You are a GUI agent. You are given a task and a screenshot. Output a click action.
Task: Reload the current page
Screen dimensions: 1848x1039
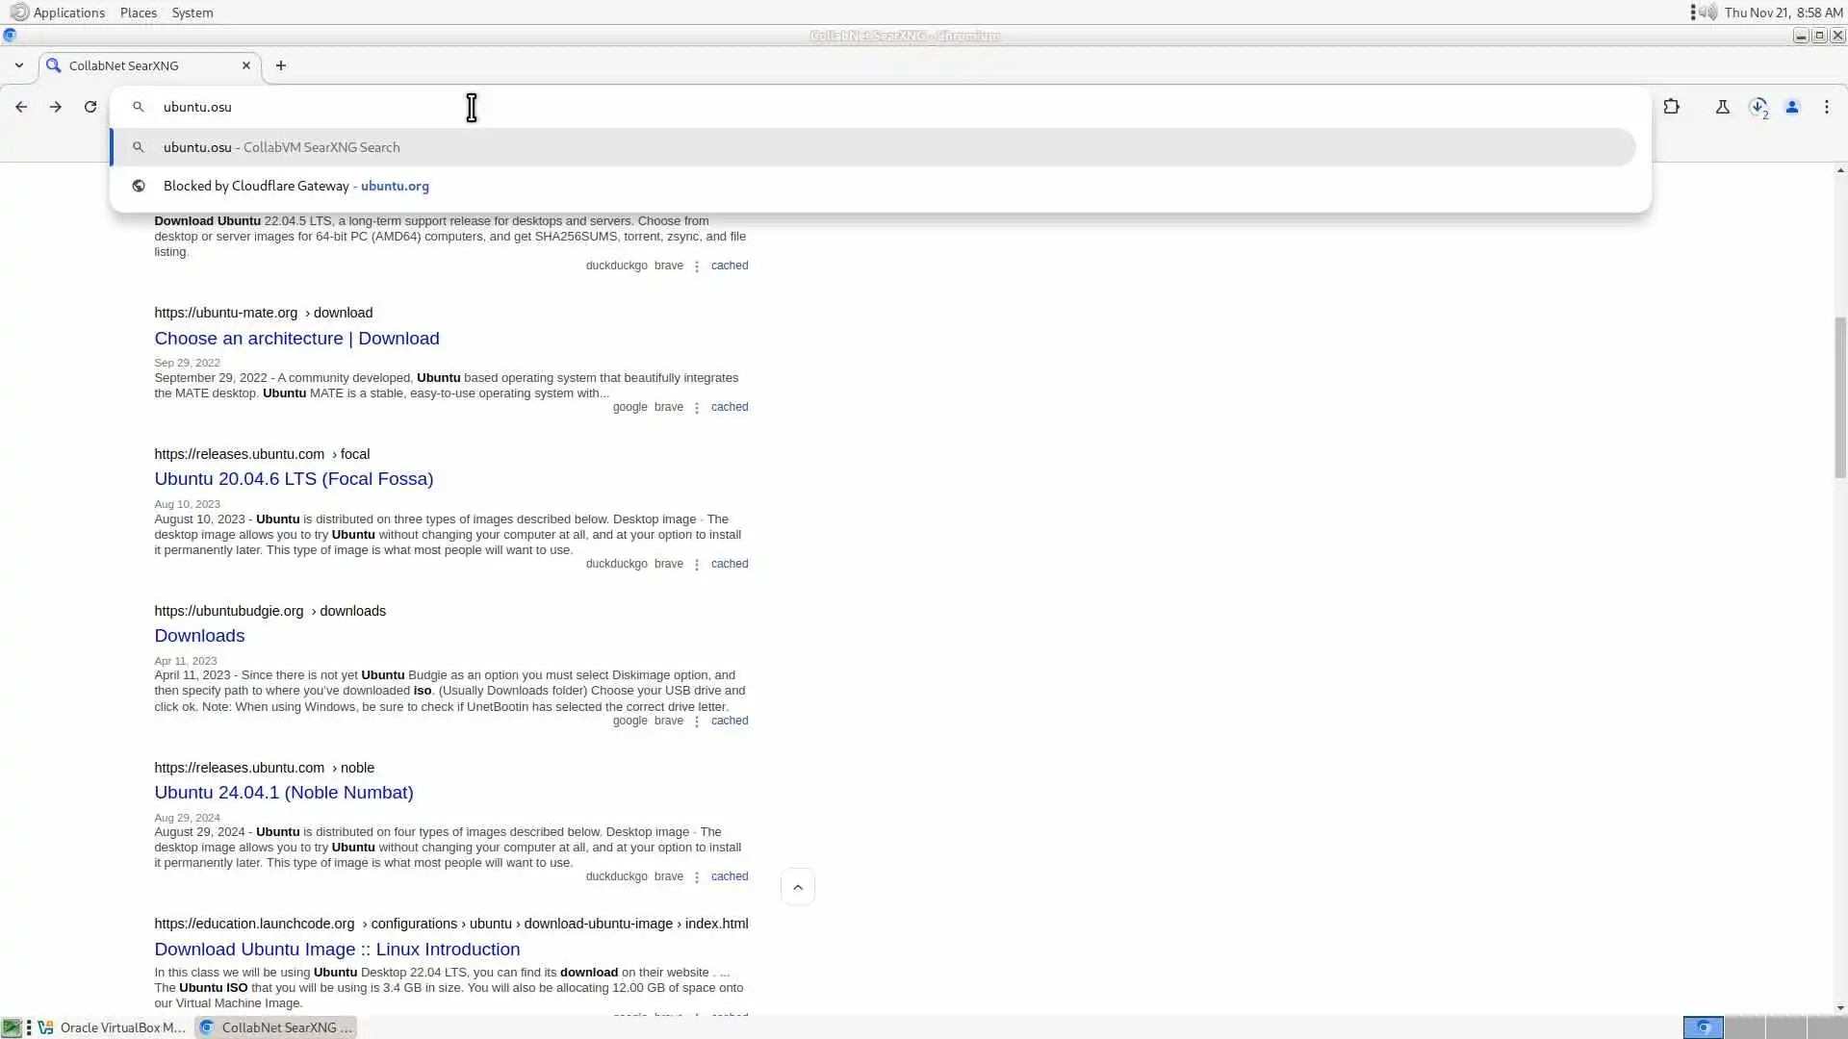(x=90, y=107)
